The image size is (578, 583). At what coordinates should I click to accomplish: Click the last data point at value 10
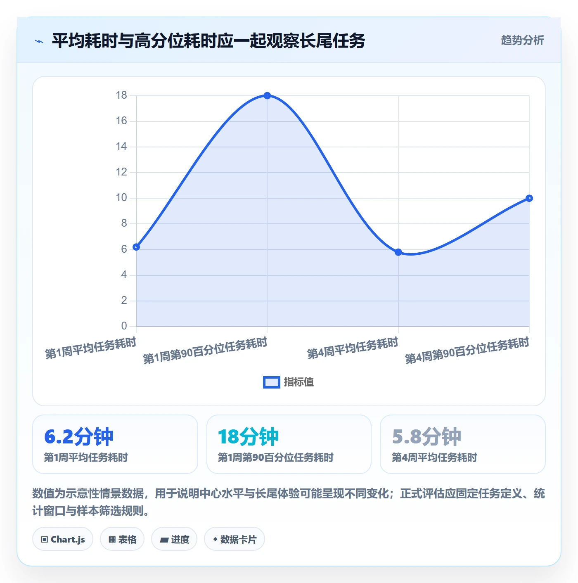click(529, 198)
